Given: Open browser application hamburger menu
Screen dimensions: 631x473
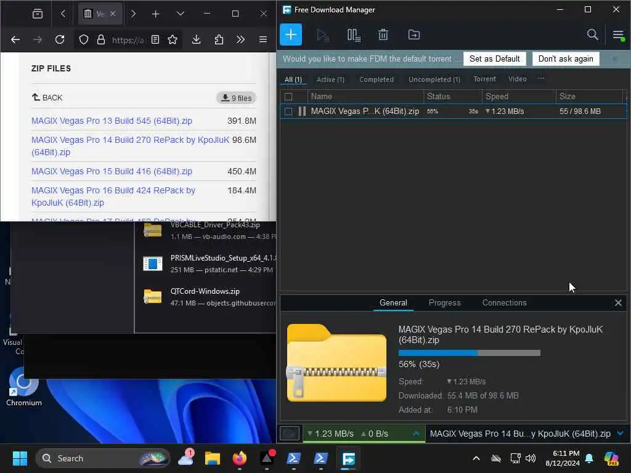Looking at the screenshot, I should pyautogui.click(x=263, y=39).
